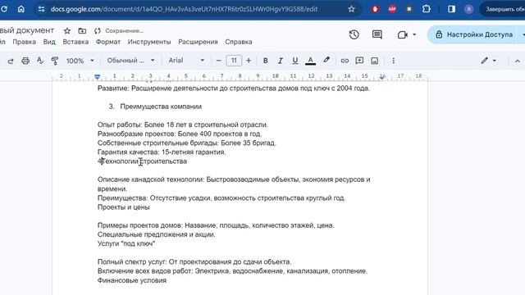Screen dimensions: 525x295
Task: Open the Arial font dropdown
Action: 186,61
